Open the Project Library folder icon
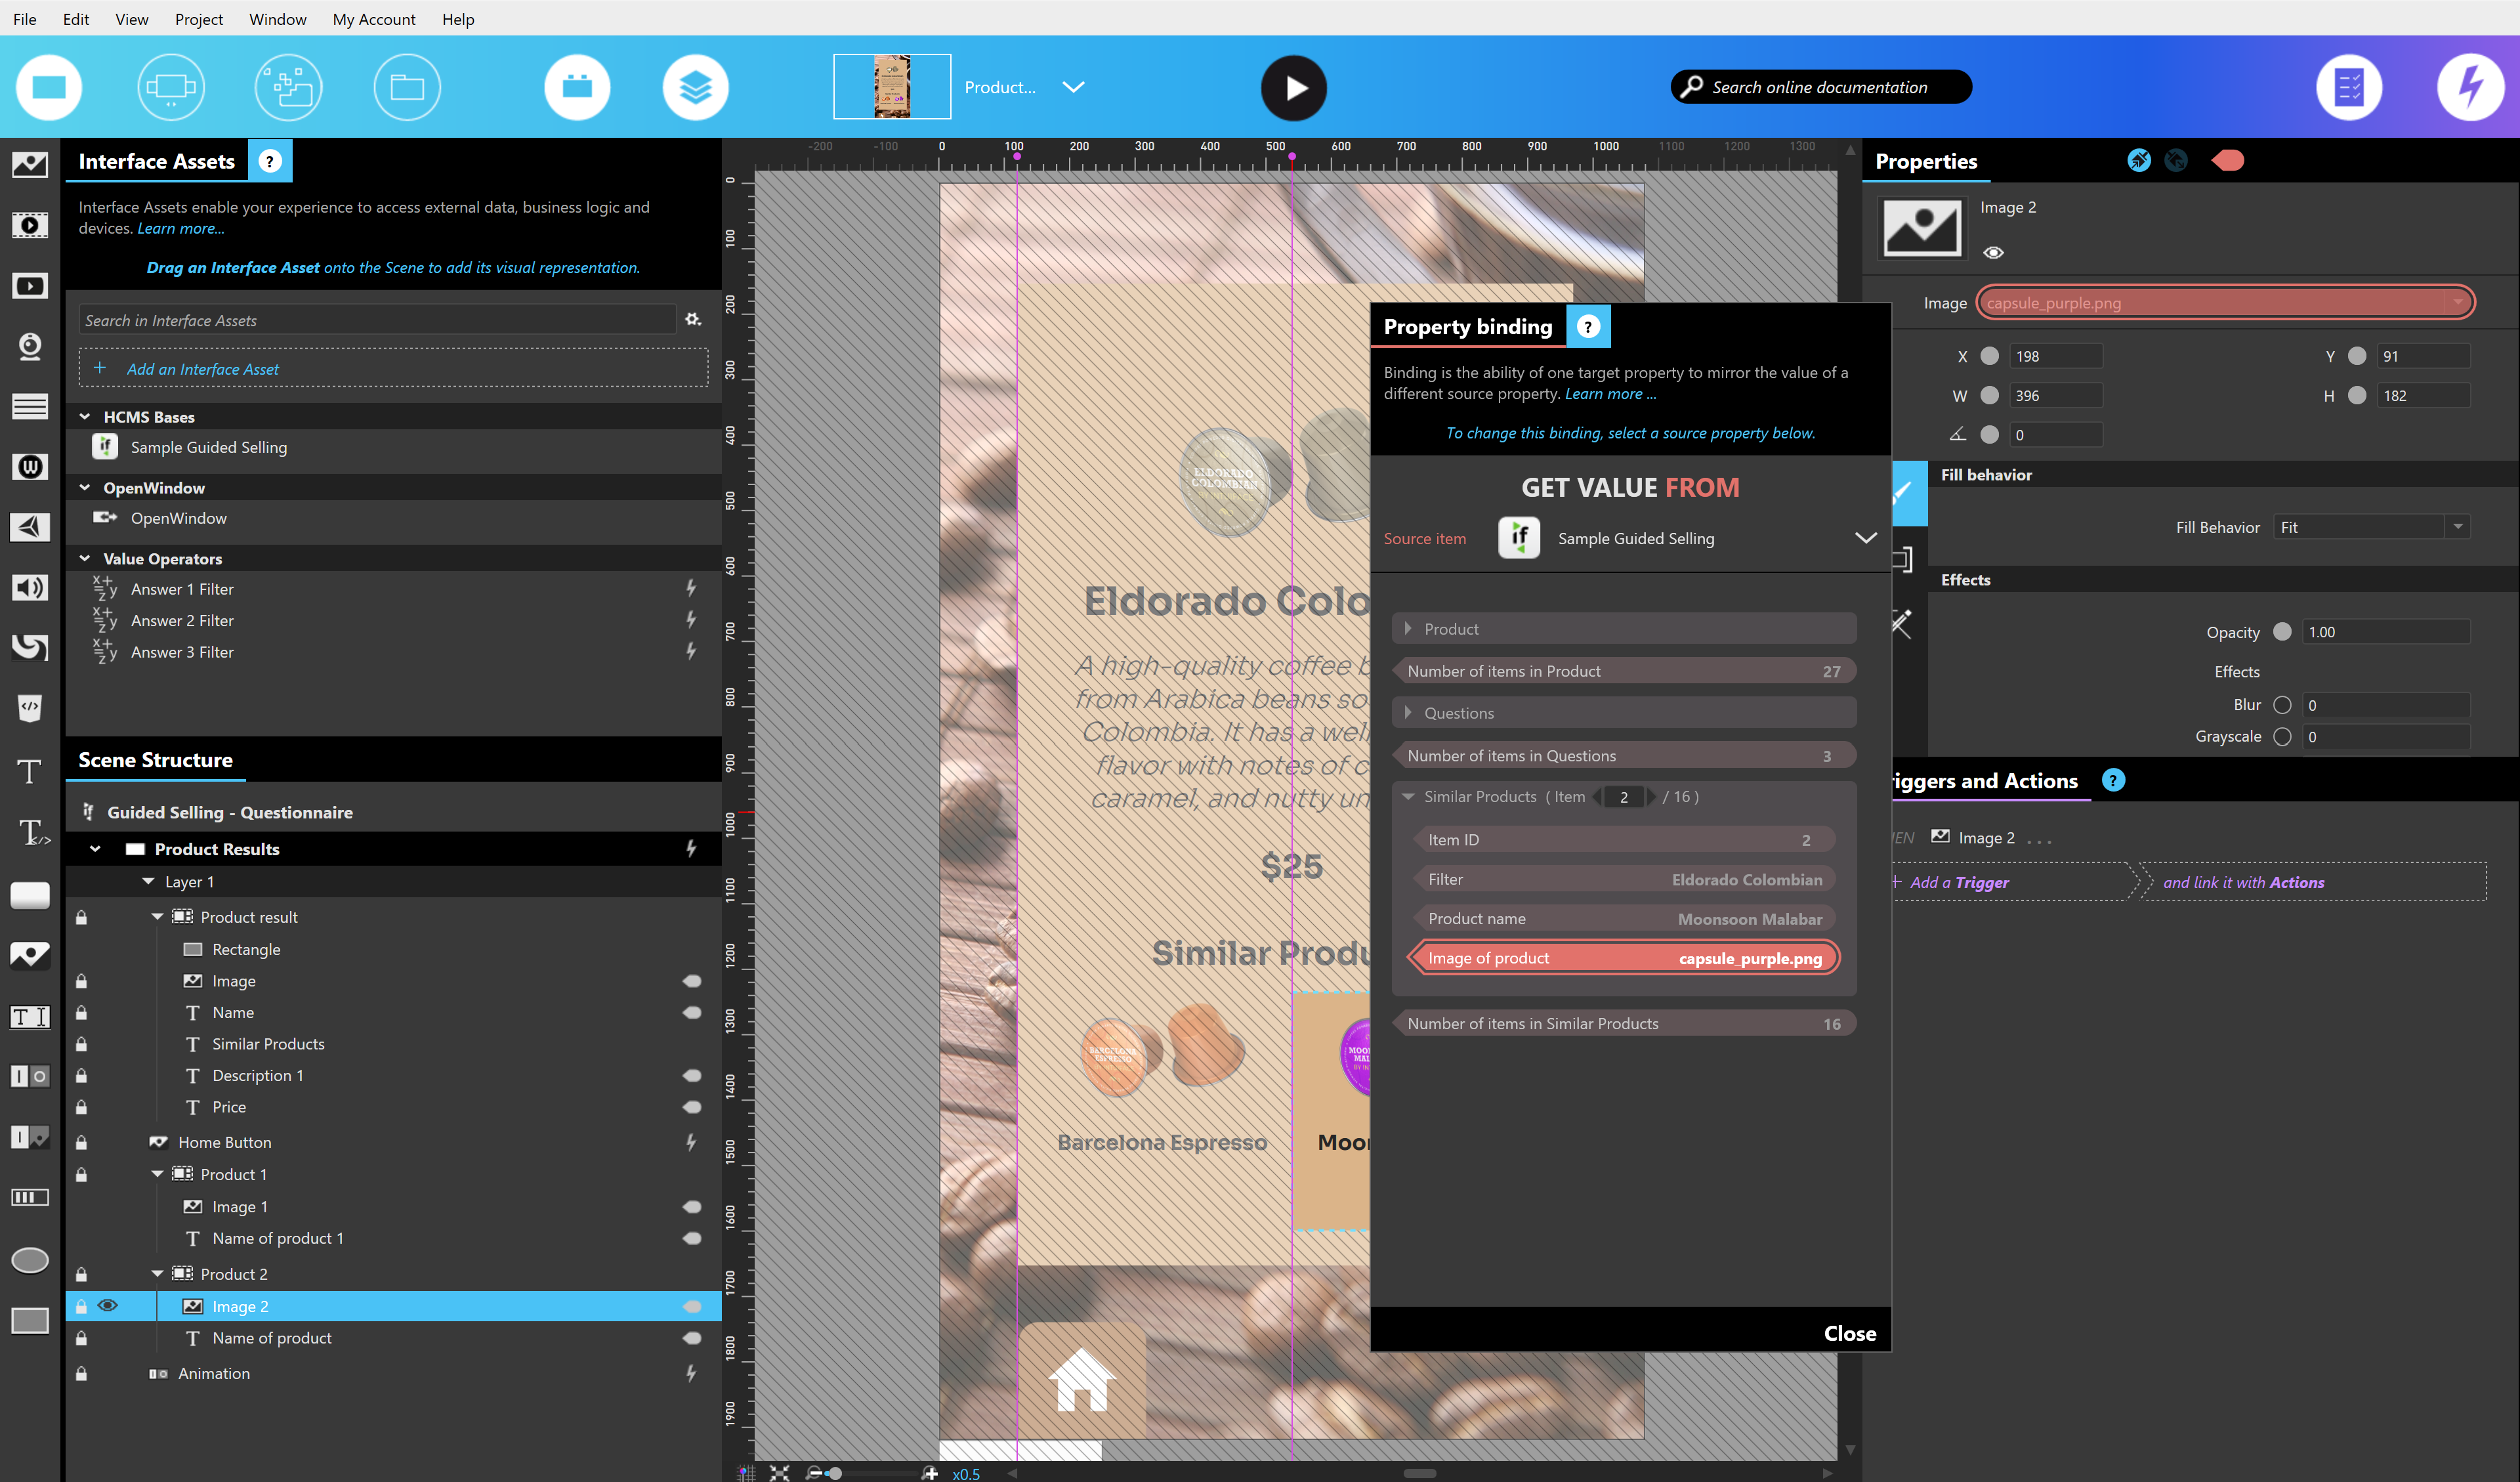The width and height of the screenshot is (2520, 1482). coord(407,87)
